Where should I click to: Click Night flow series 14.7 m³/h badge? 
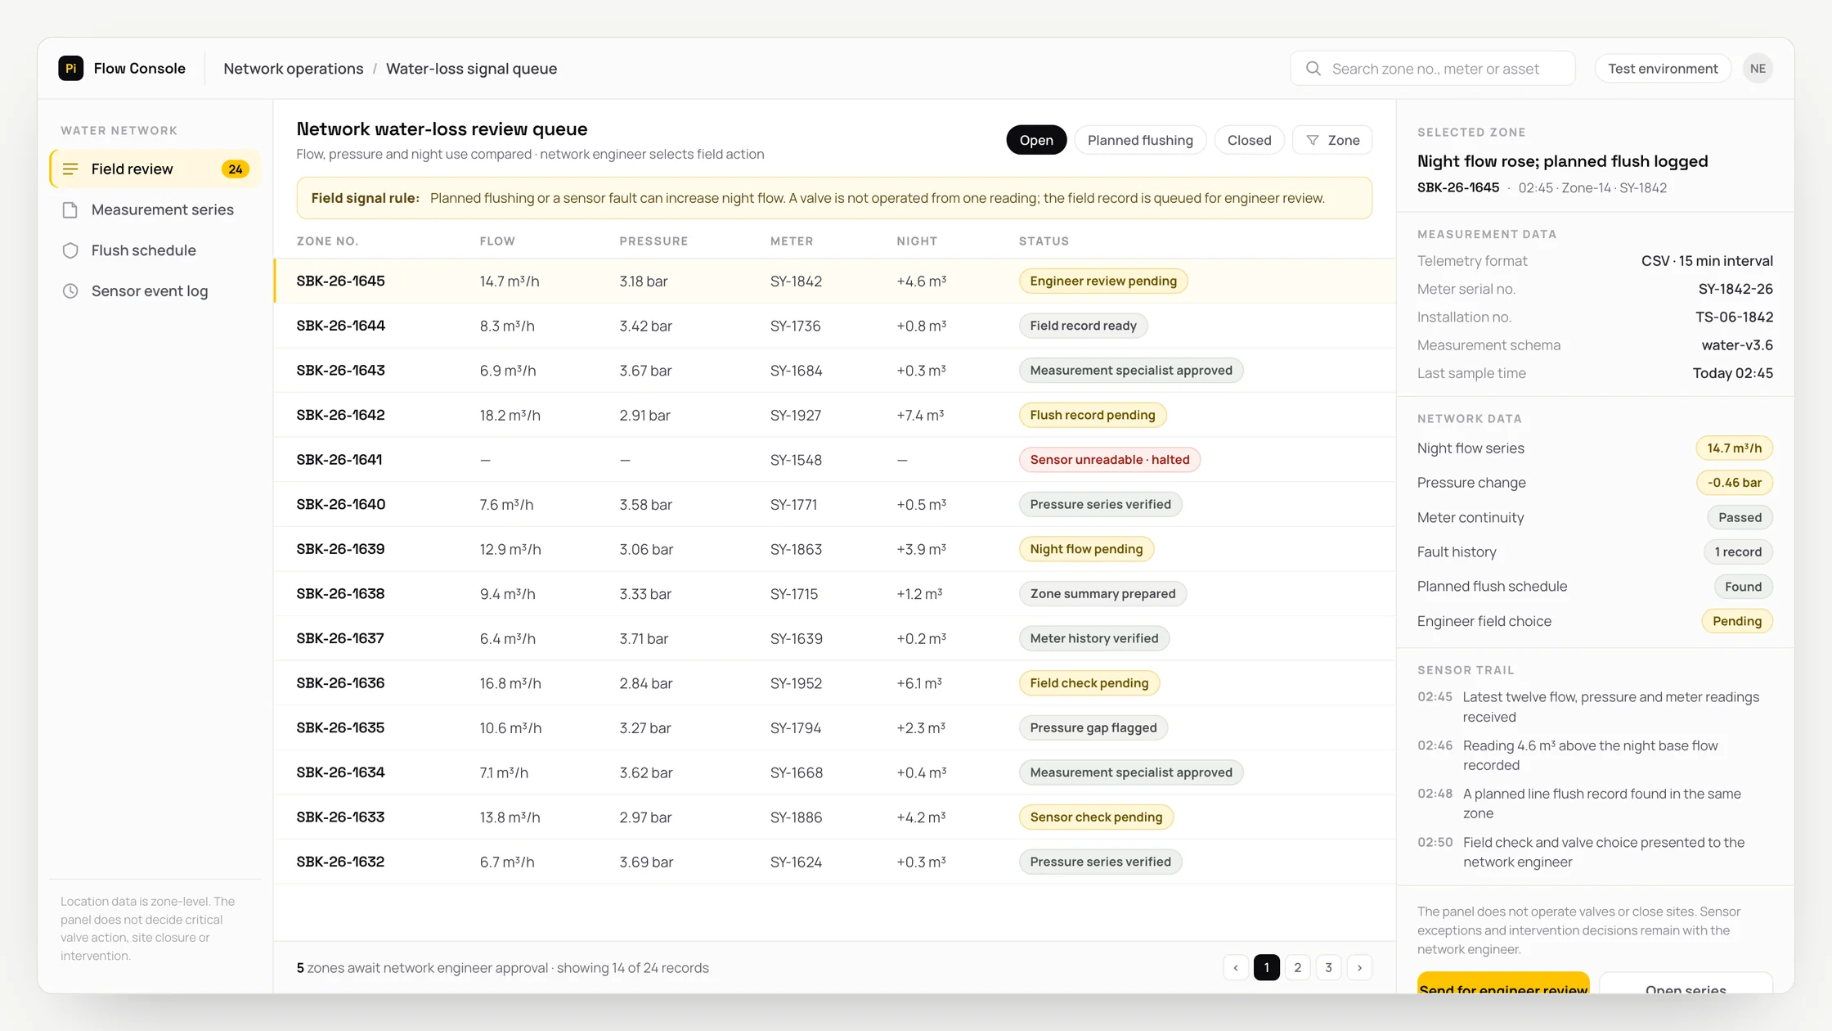pos(1734,448)
